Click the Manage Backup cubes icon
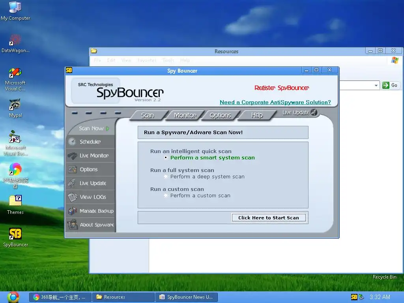 pyautogui.click(x=73, y=211)
